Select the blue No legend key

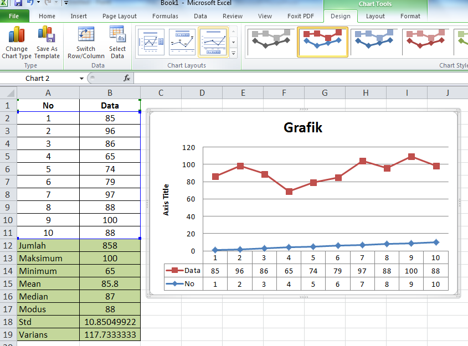click(174, 283)
